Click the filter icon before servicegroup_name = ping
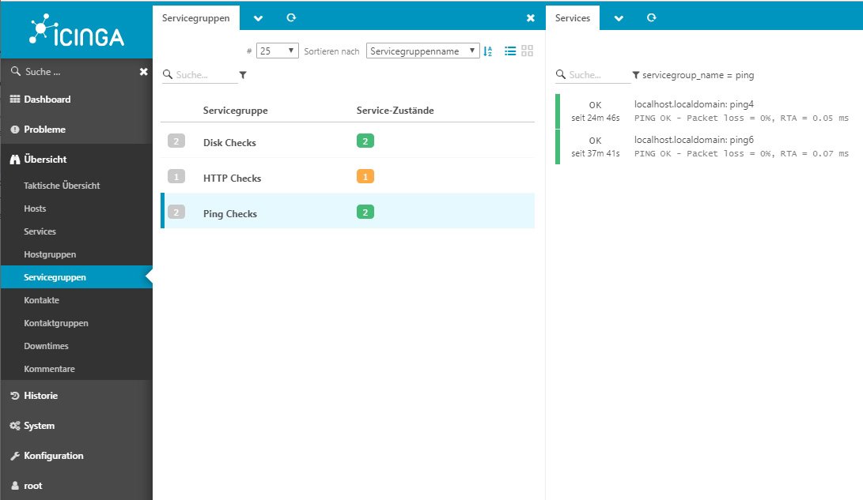863x500 pixels. (637, 75)
